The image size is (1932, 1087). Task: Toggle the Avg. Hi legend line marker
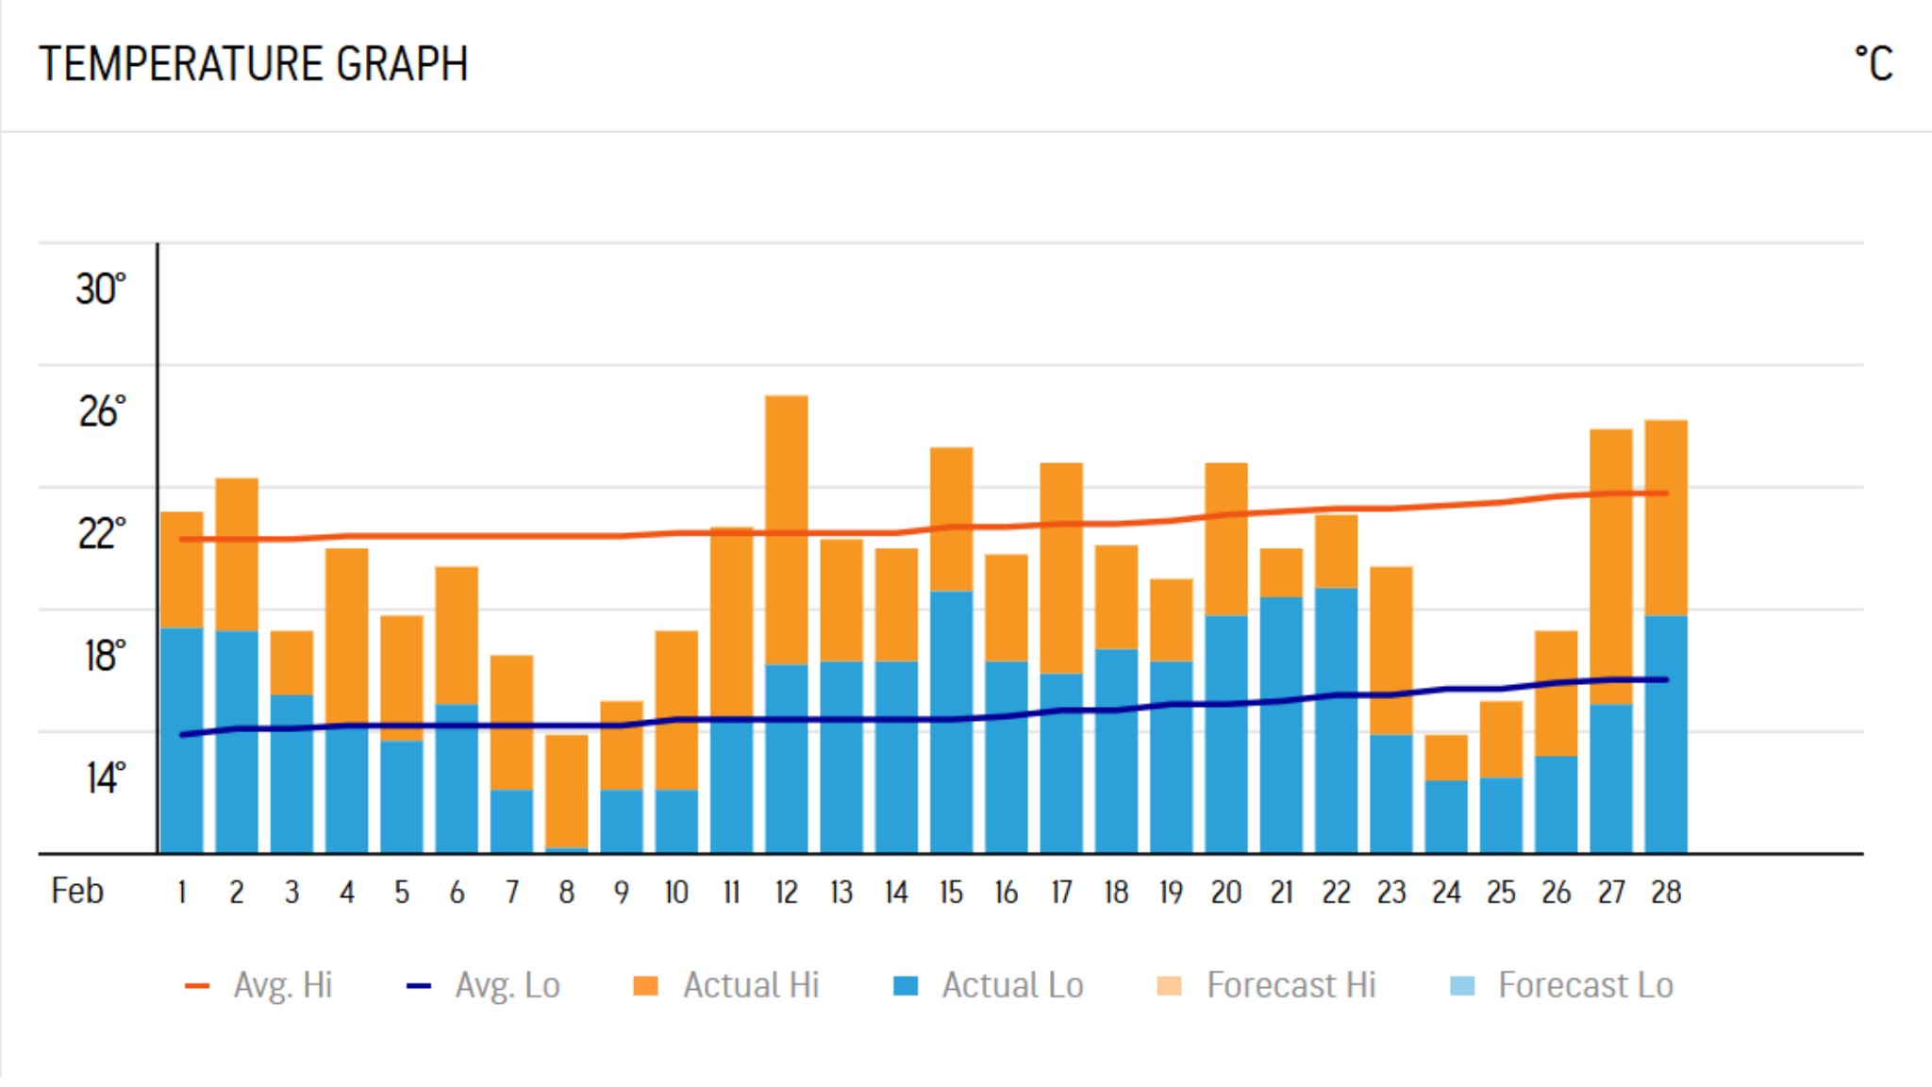click(x=197, y=986)
